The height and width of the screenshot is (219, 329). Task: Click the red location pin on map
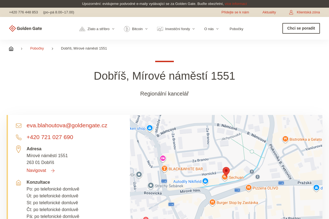[226, 171]
